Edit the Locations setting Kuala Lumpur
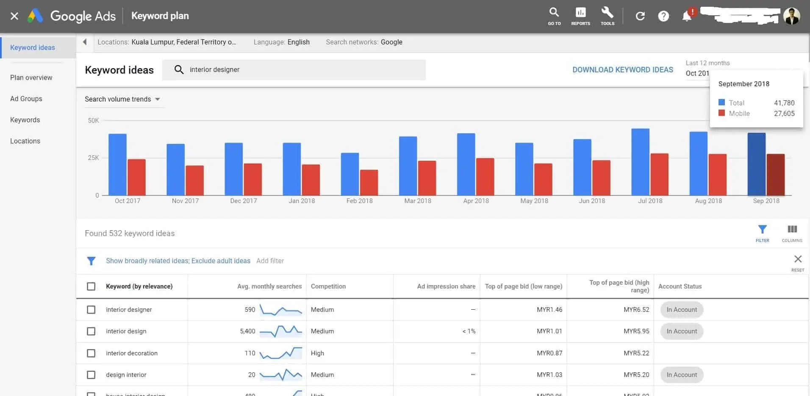 click(167, 42)
